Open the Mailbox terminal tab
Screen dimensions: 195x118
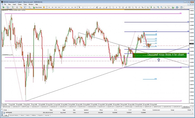tap(34, 115)
